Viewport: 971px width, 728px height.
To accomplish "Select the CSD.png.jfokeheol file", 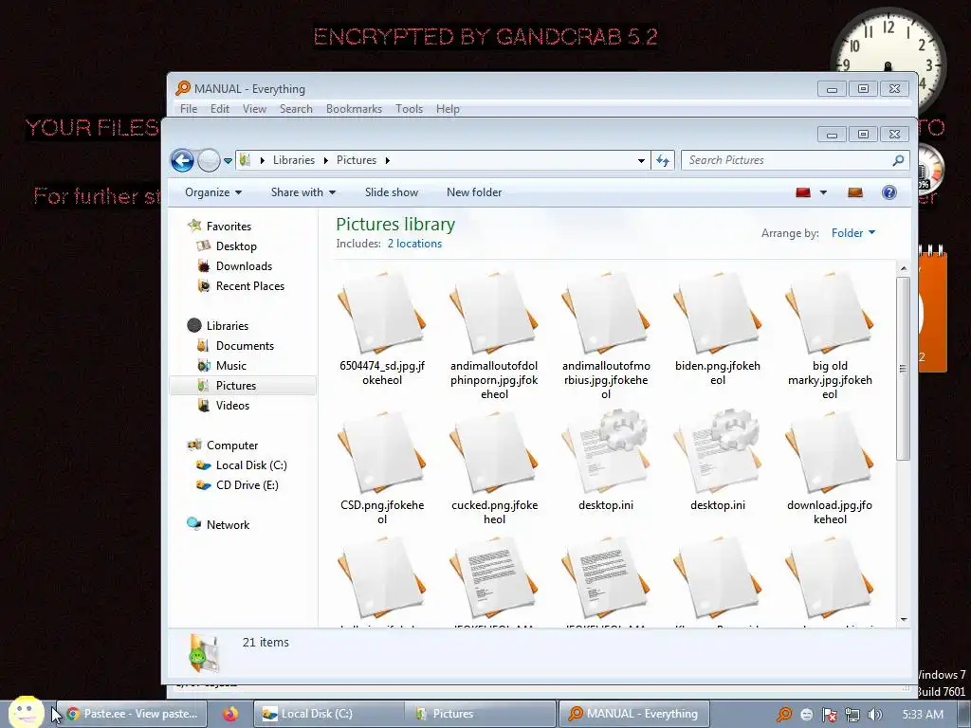I will pyautogui.click(x=382, y=468).
